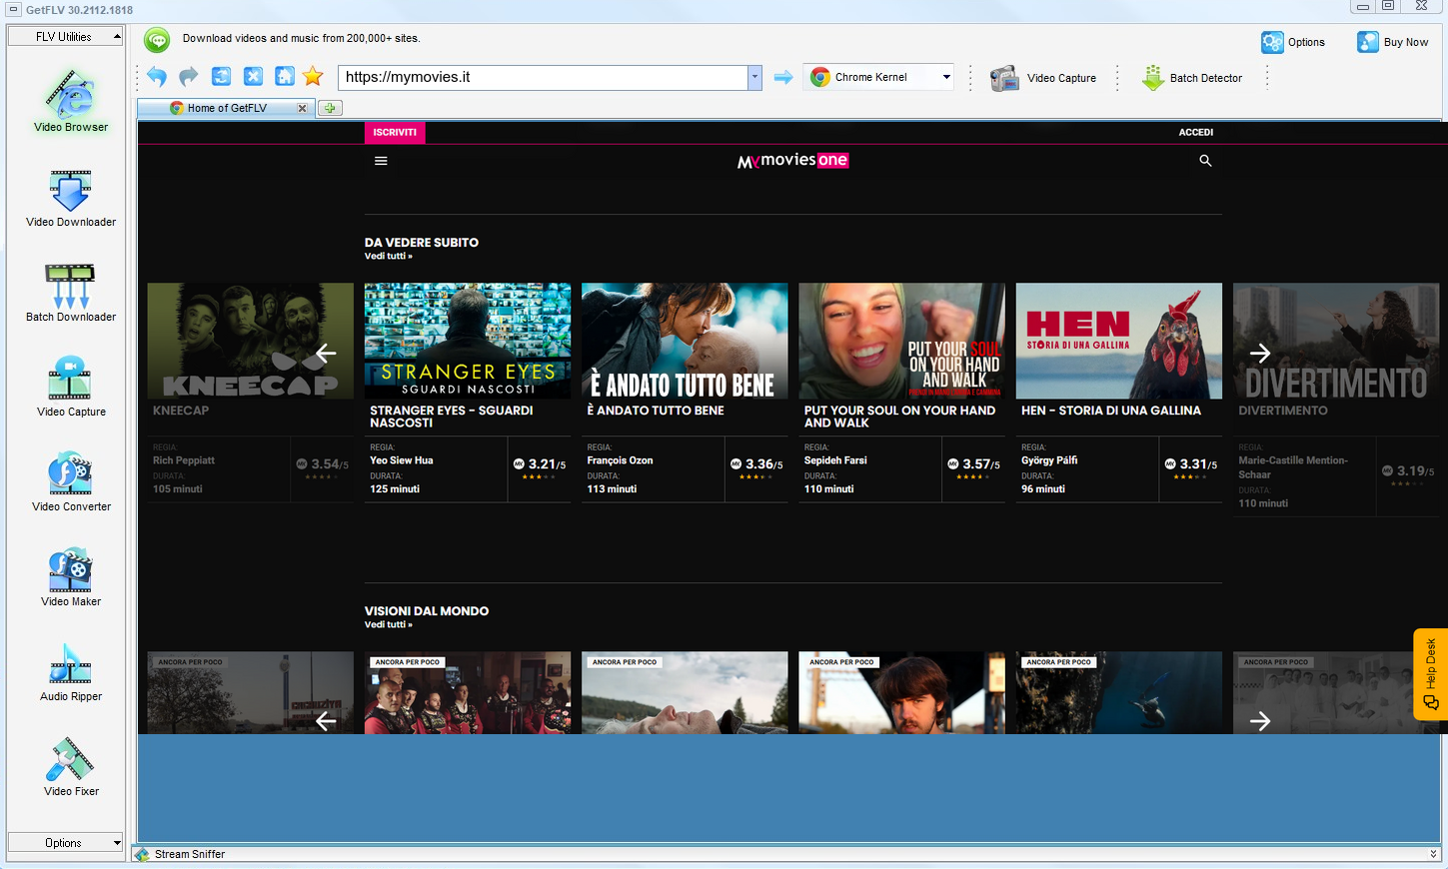The image size is (1448, 869).
Task: Open the thumbnail of men in red jackets
Action: click(468, 693)
